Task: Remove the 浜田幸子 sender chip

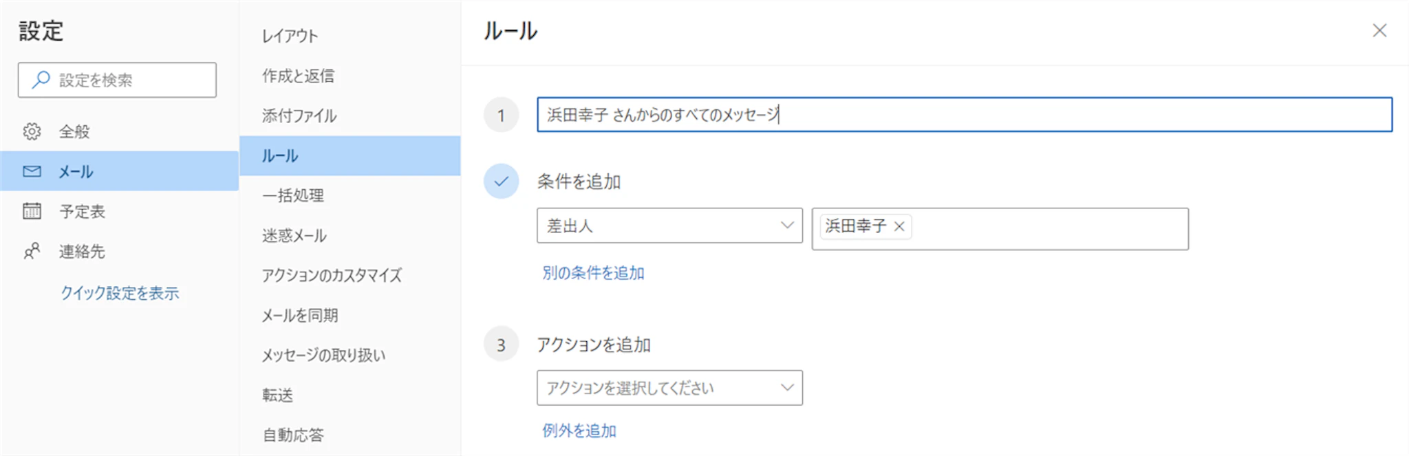Action: point(899,226)
